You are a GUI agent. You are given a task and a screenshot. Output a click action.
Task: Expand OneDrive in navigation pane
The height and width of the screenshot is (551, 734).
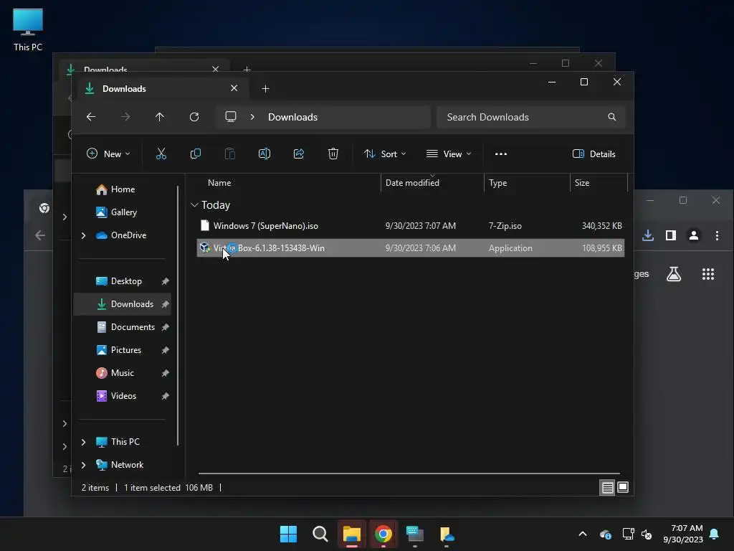point(83,235)
